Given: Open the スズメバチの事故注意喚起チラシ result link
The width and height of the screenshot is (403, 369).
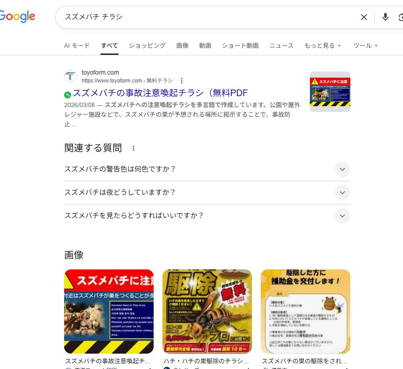Looking at the screenshot, I should [x=160, y=93].
